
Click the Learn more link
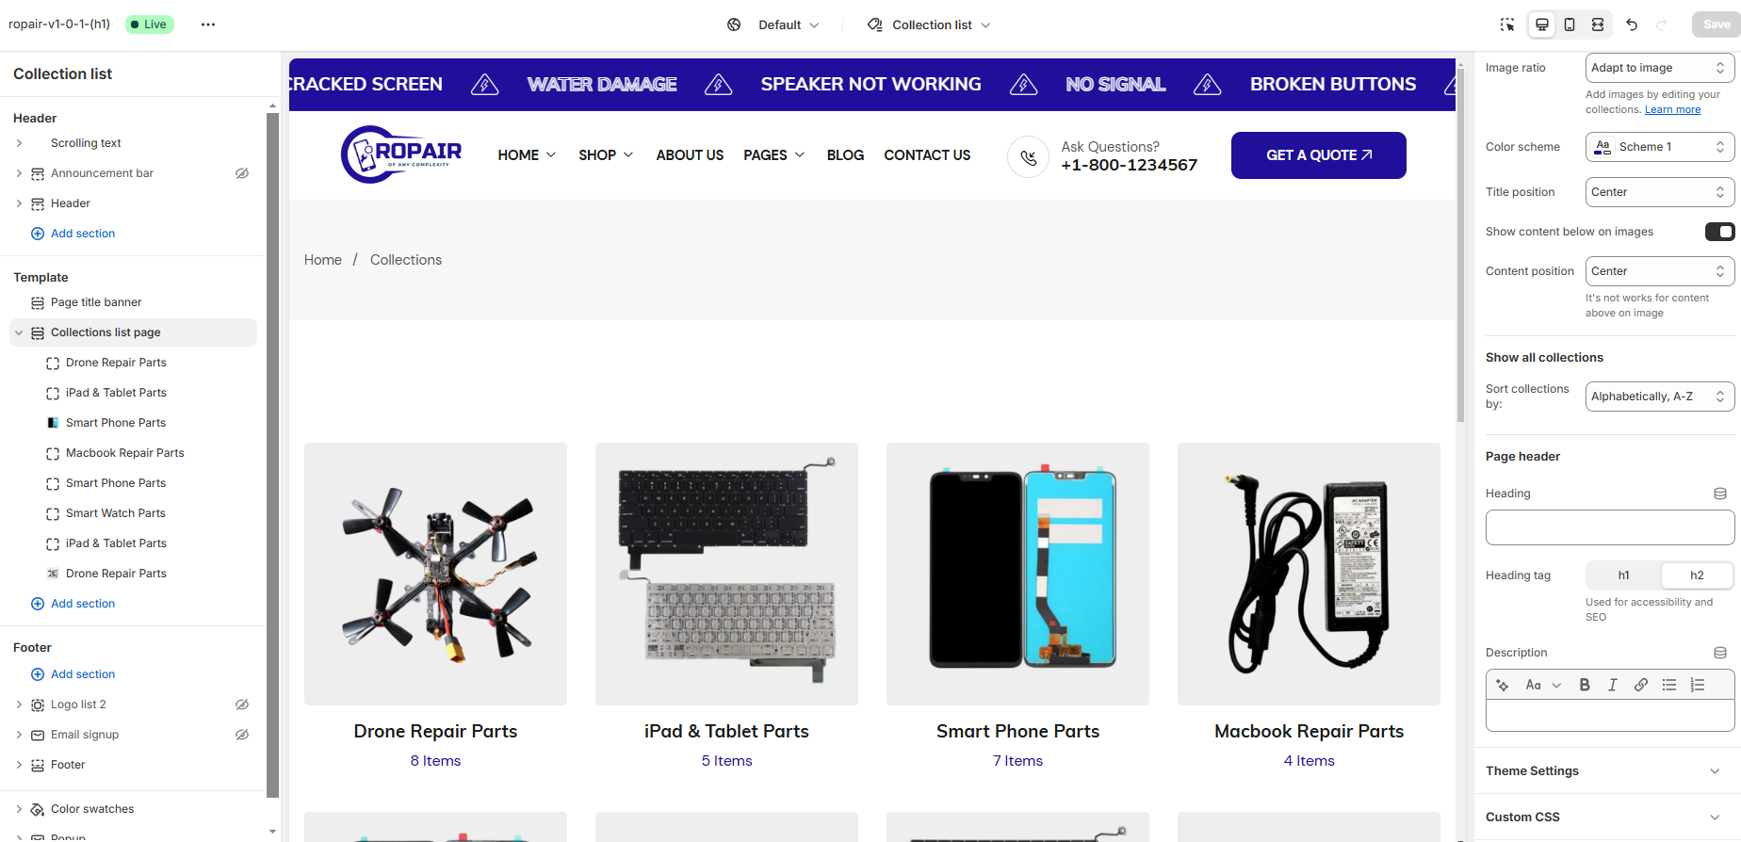(x=1672, y=109)
